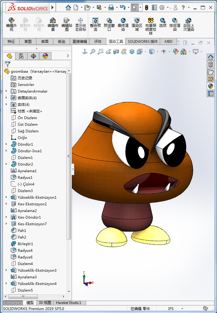
Task: Open the FeatureManager design tree tab
Action: tap(9, 56)
